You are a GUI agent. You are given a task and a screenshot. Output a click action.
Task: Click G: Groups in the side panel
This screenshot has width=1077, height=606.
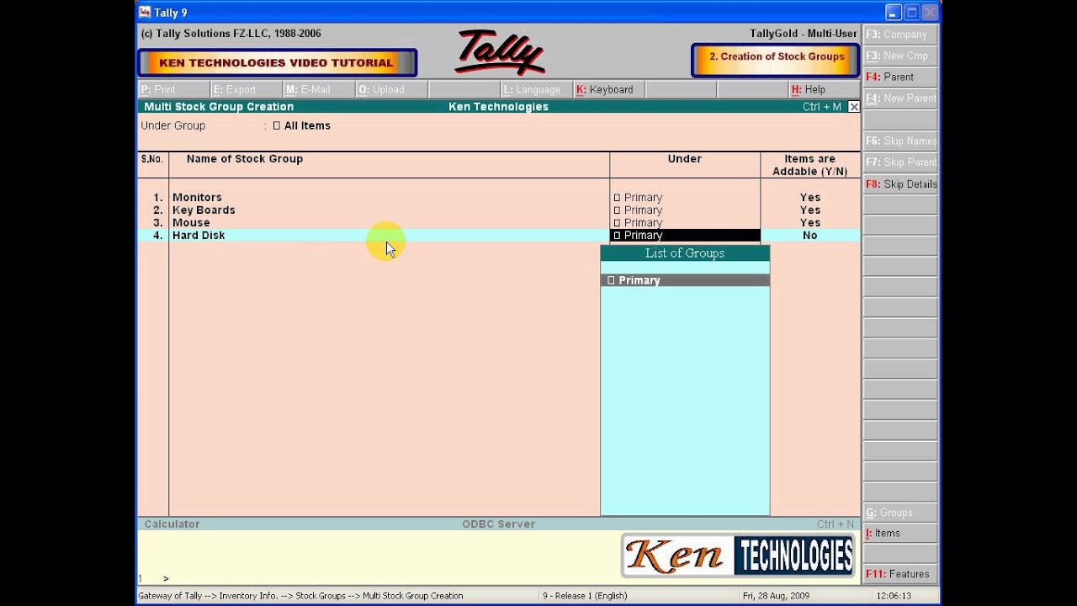[x=900, y=513]
